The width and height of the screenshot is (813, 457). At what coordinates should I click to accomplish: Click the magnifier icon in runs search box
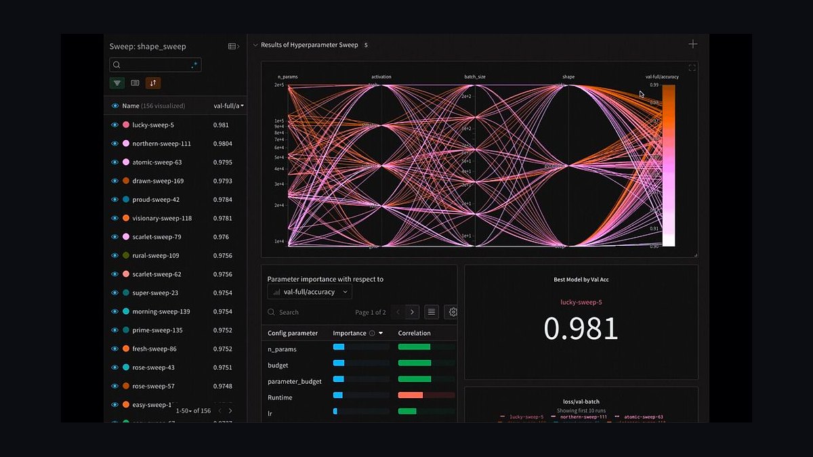tap(117, 65)
